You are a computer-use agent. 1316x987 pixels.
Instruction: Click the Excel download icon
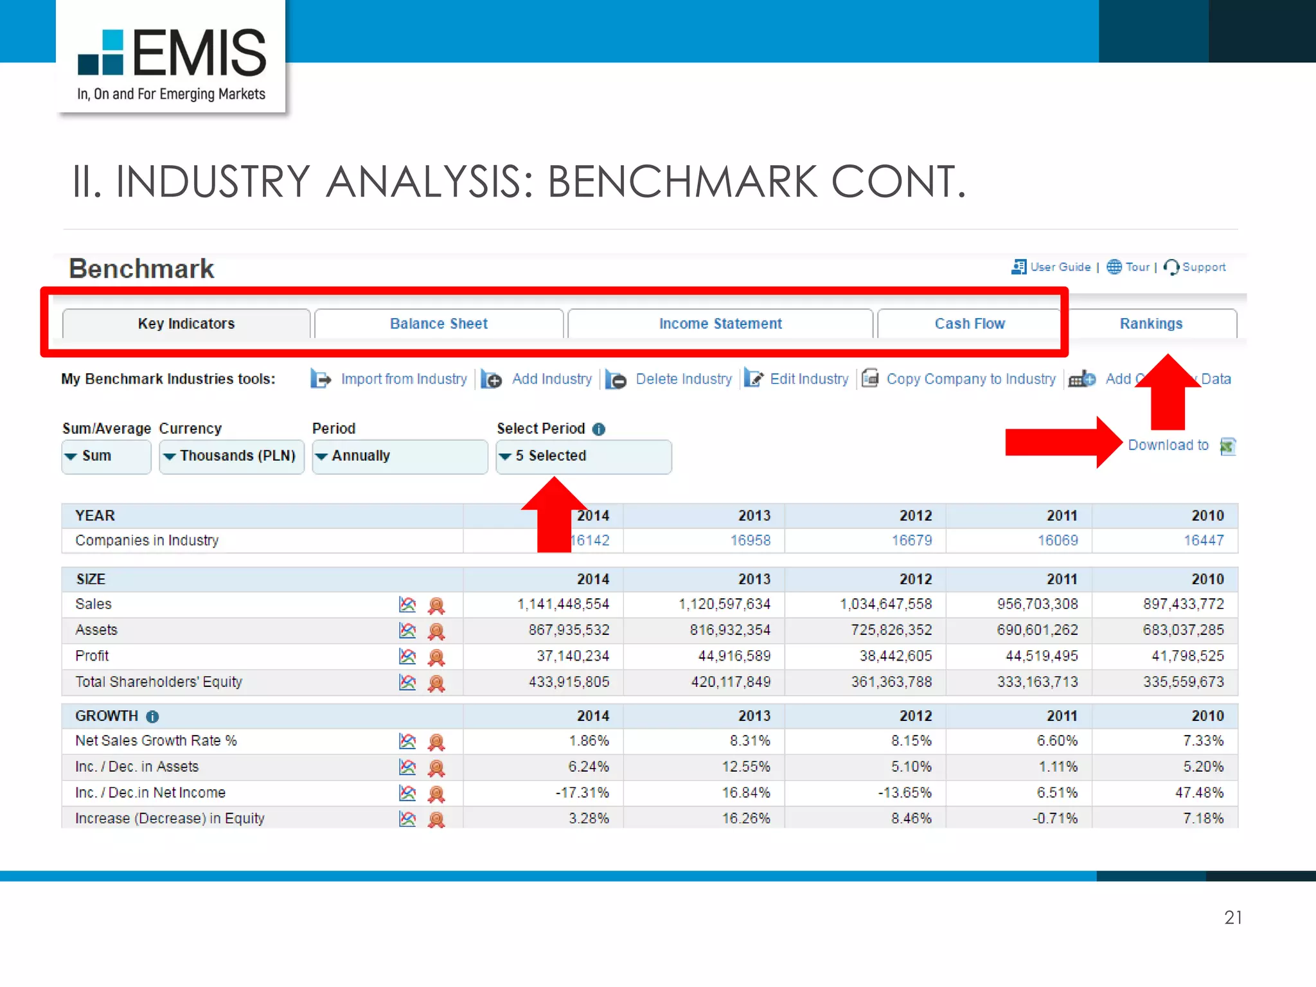(x=1227, y=445)
